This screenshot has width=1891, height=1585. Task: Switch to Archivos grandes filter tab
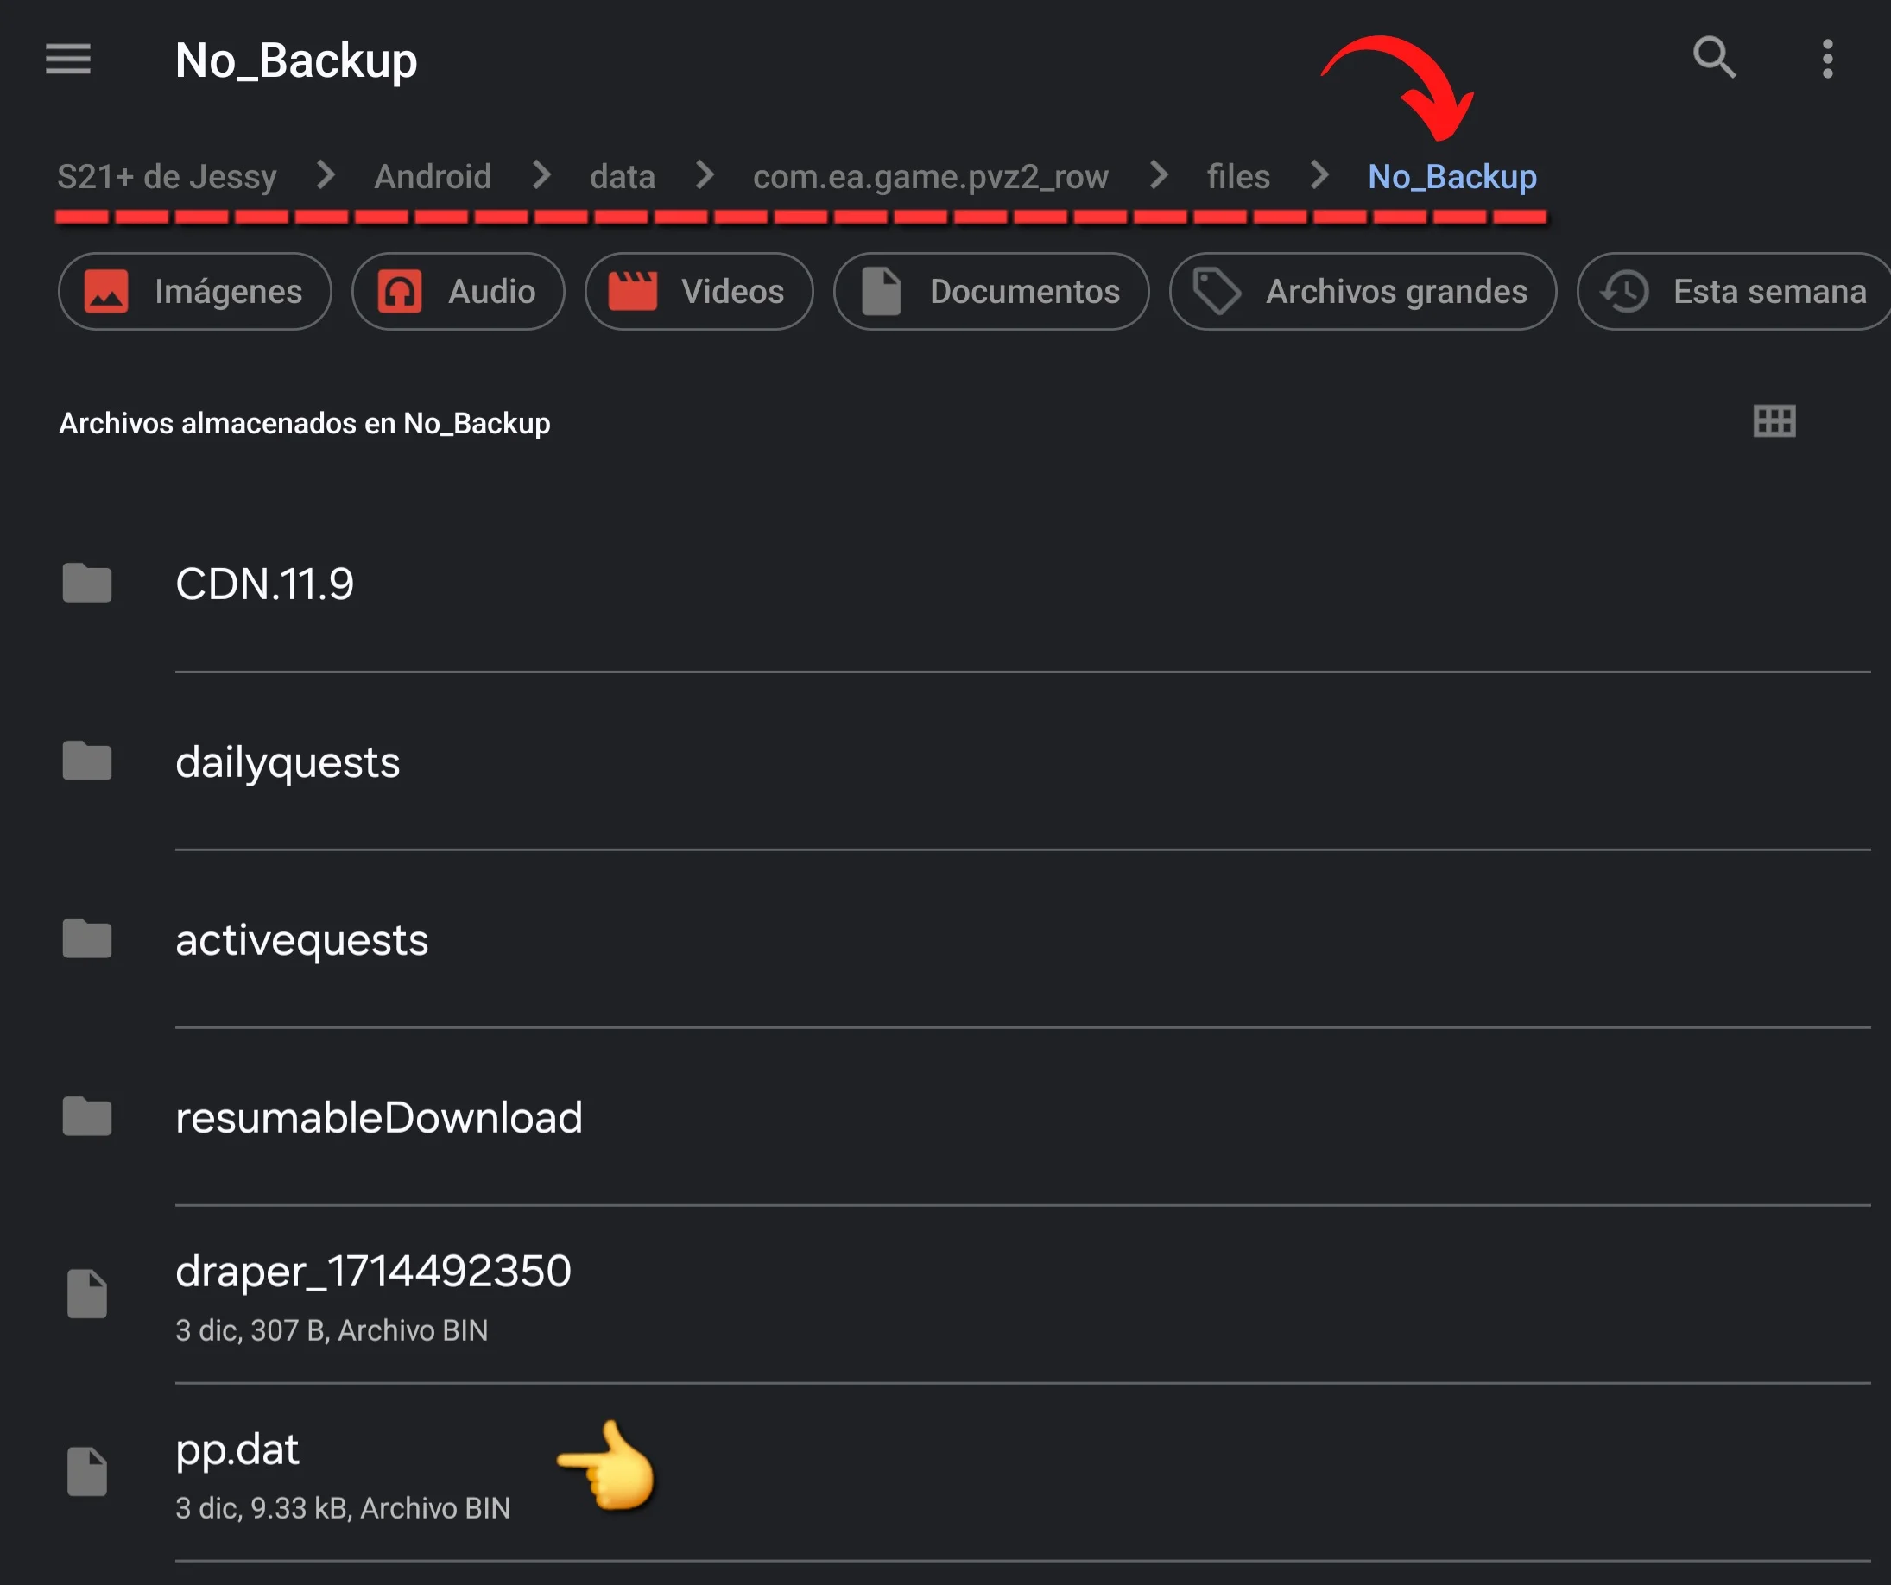[1363, 291]
